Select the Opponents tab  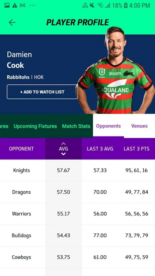pos(108,126)
